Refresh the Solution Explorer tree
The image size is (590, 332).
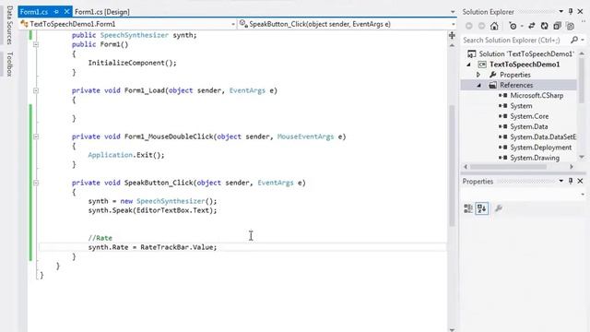coord(545,26)
